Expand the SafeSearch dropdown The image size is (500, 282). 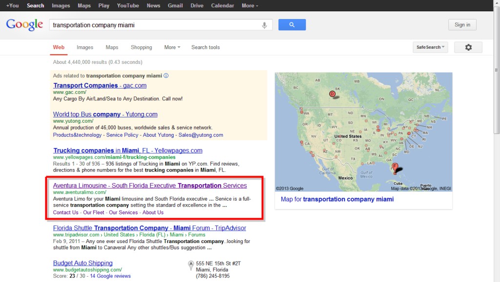(x=430, y=47)
